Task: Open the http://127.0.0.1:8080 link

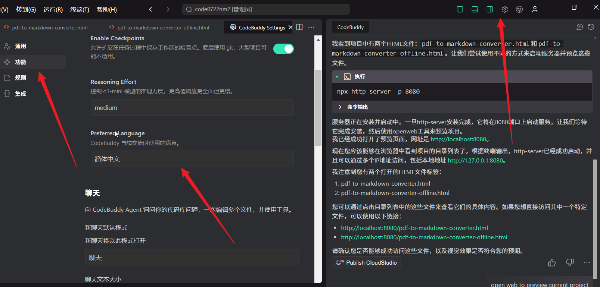Action: coord(476,160)
